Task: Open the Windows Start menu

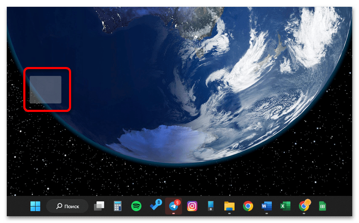Action: 36,206
